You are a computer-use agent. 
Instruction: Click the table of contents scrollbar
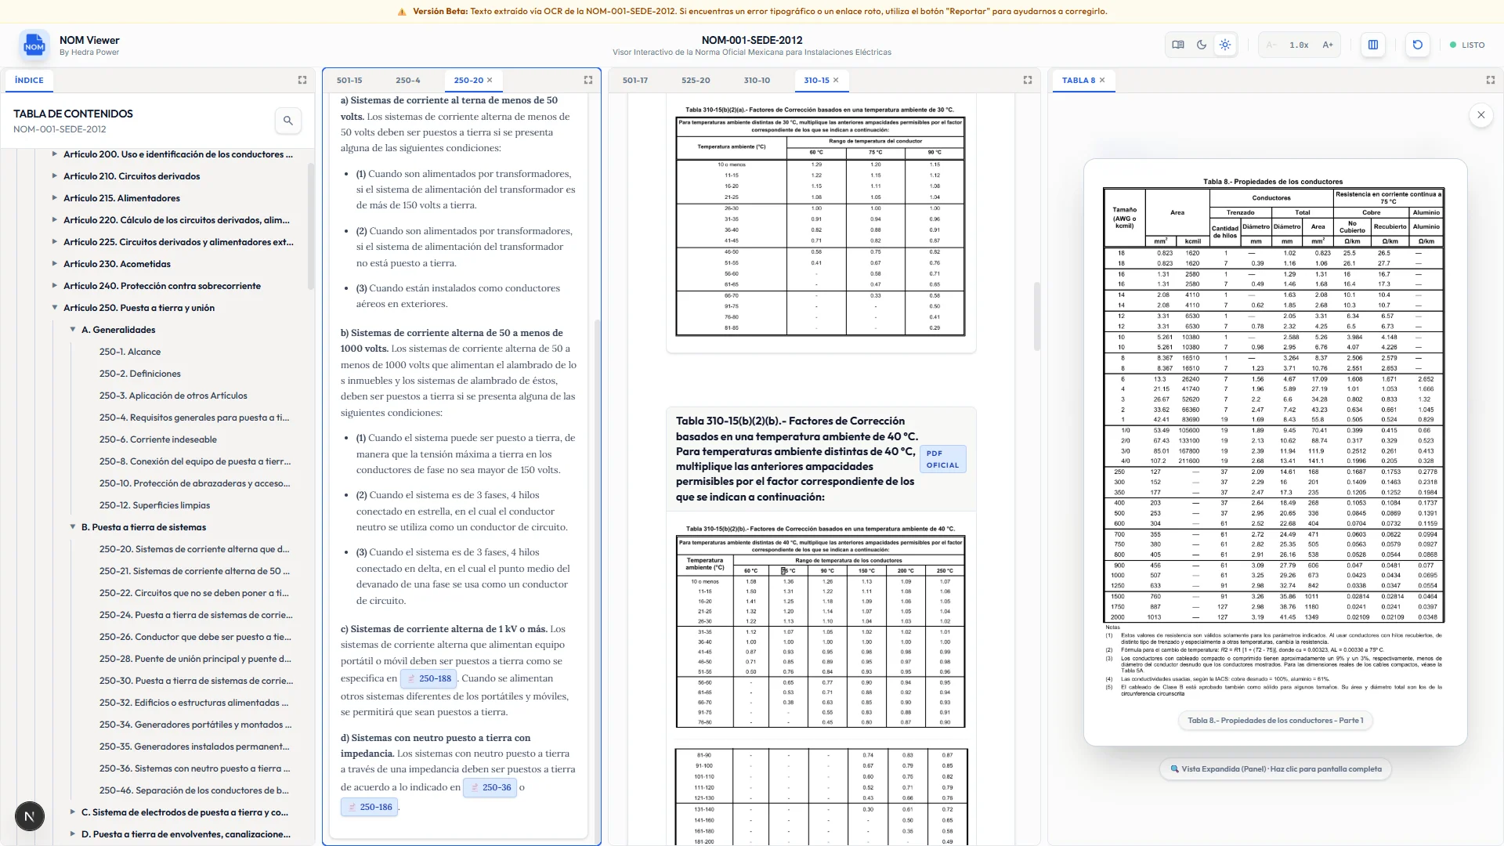311,227
